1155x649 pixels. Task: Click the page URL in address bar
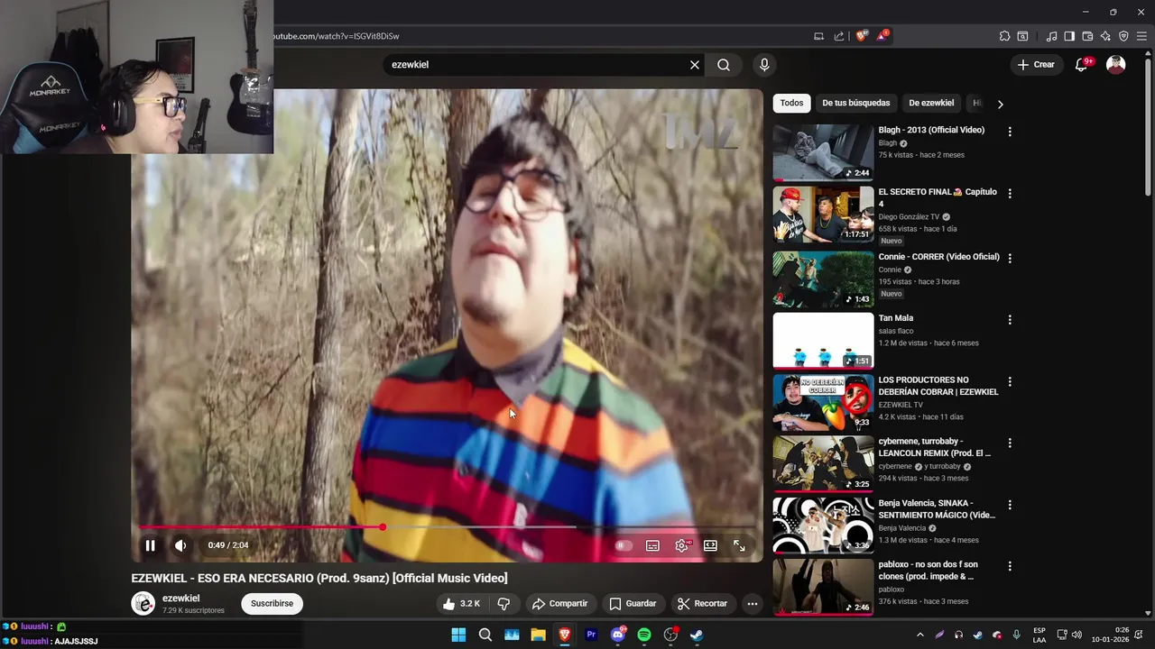click(336, 36)
